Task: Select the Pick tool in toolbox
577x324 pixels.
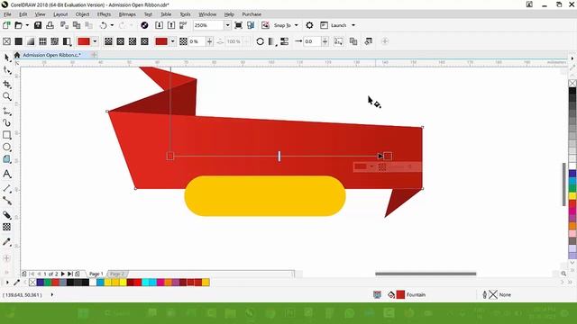Action: pos(7,58)
